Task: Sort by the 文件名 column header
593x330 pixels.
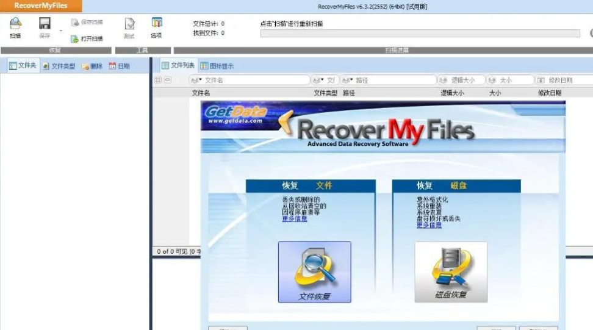Action: pos(201,93)
